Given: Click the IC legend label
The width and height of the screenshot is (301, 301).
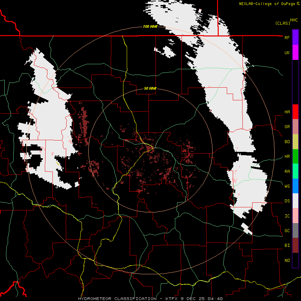Looking at the screenshot, I should [x=287, y=216].
